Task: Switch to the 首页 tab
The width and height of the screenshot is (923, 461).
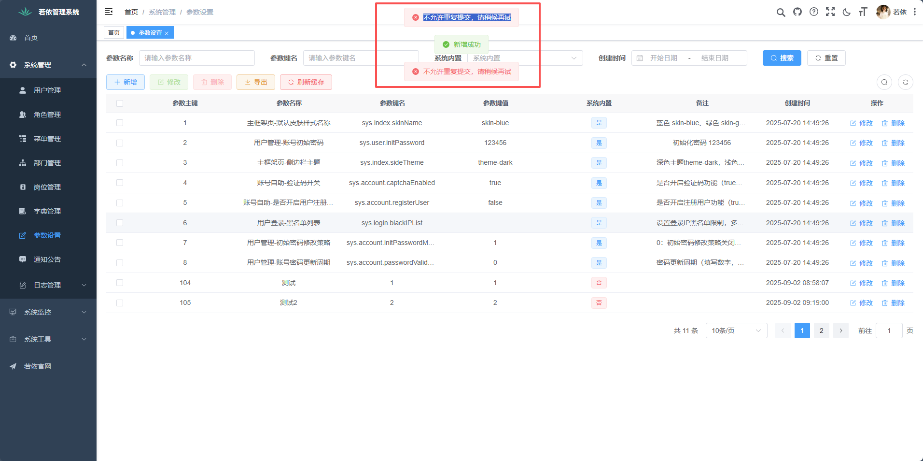Action: point(114,33)
